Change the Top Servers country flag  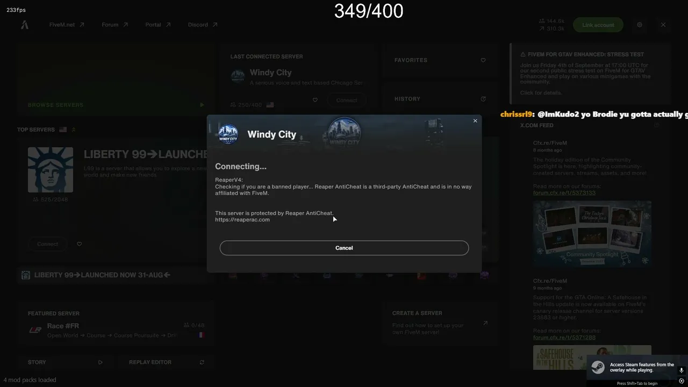pos(63,130)
